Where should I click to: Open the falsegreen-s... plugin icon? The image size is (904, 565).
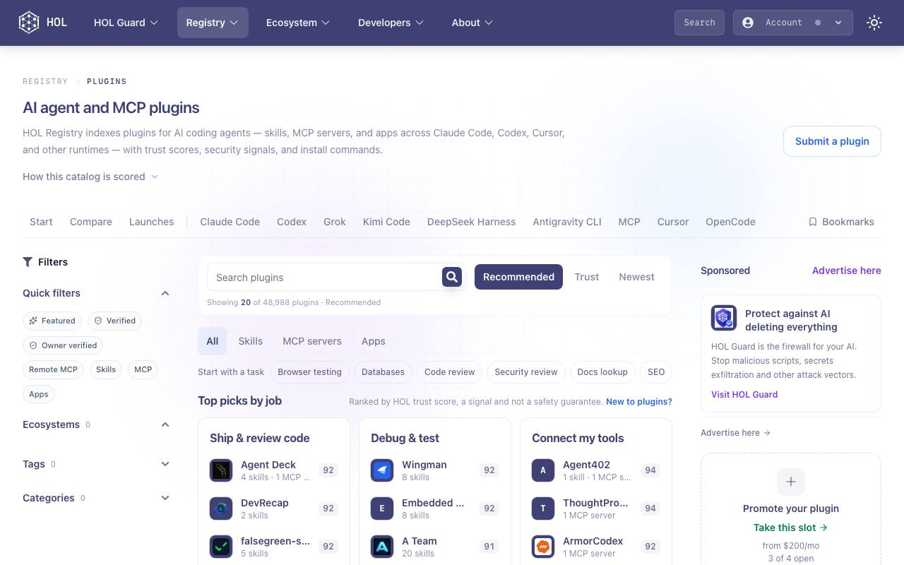[x=221, y=547]
